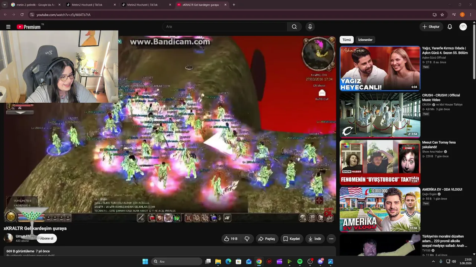Open the YouTube guide hamburger menu
This screenshot has width=476, height=267.
[x=8, y=27]
